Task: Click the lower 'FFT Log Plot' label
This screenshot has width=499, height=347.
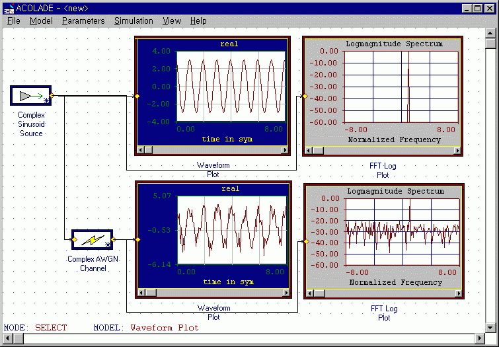Action: coord(384,313)
